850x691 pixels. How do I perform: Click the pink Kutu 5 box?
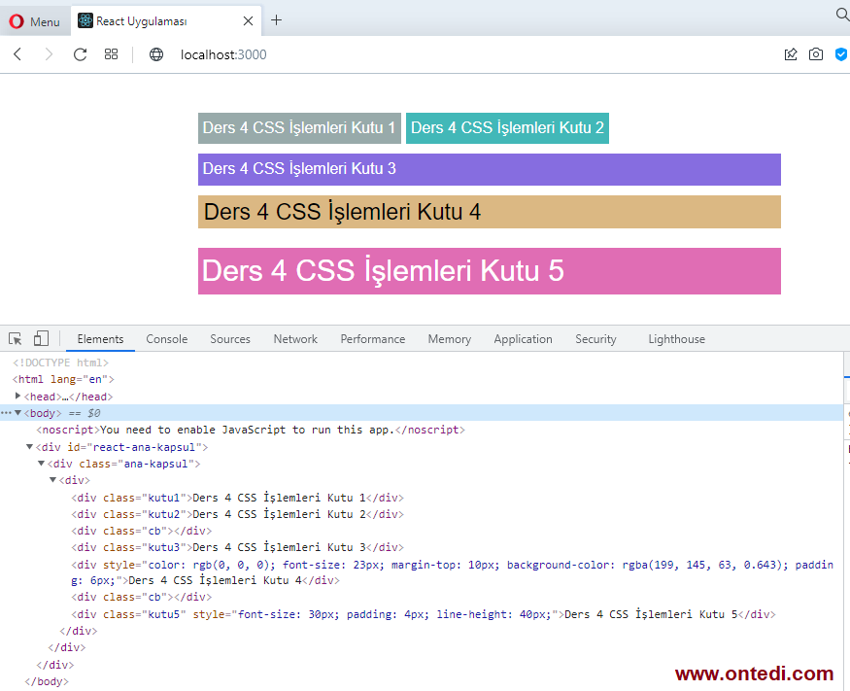pyautogui.click(x=489, y=270)
